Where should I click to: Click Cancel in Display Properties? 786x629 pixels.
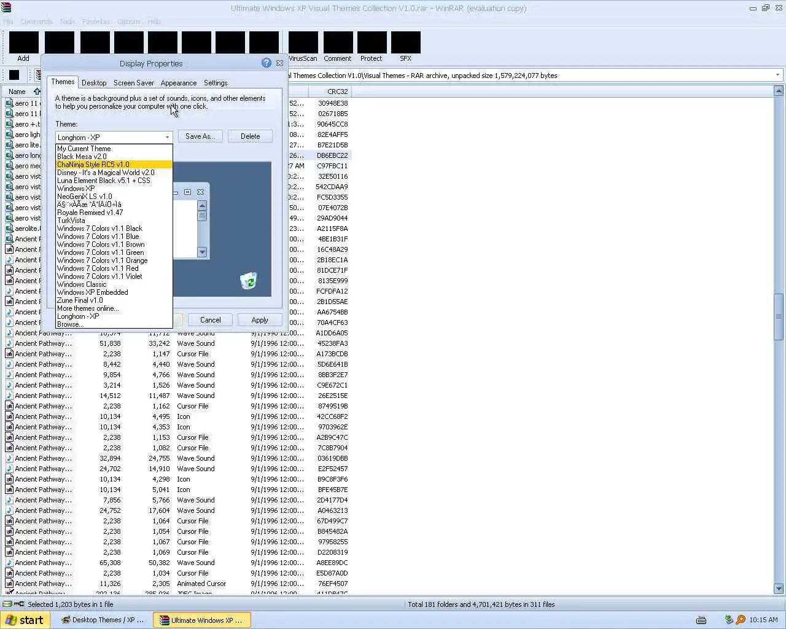pyautogui.click(x=210, y=320)
